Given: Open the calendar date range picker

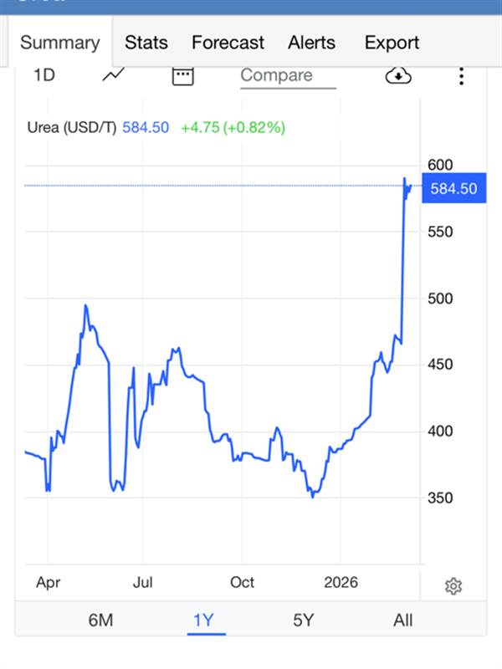Looking at the screenshot, I should click(x=182, y=75).
